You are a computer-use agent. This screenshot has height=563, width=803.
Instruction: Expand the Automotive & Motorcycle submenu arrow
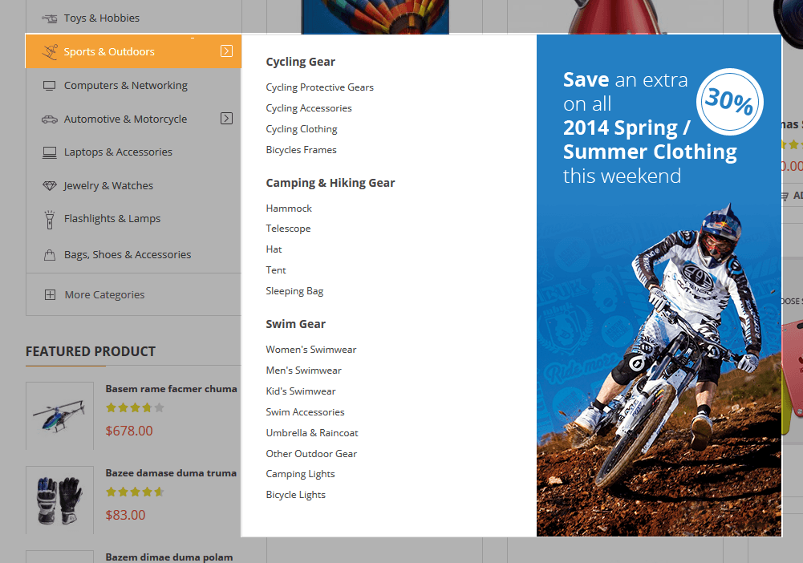tap(226, 119)
